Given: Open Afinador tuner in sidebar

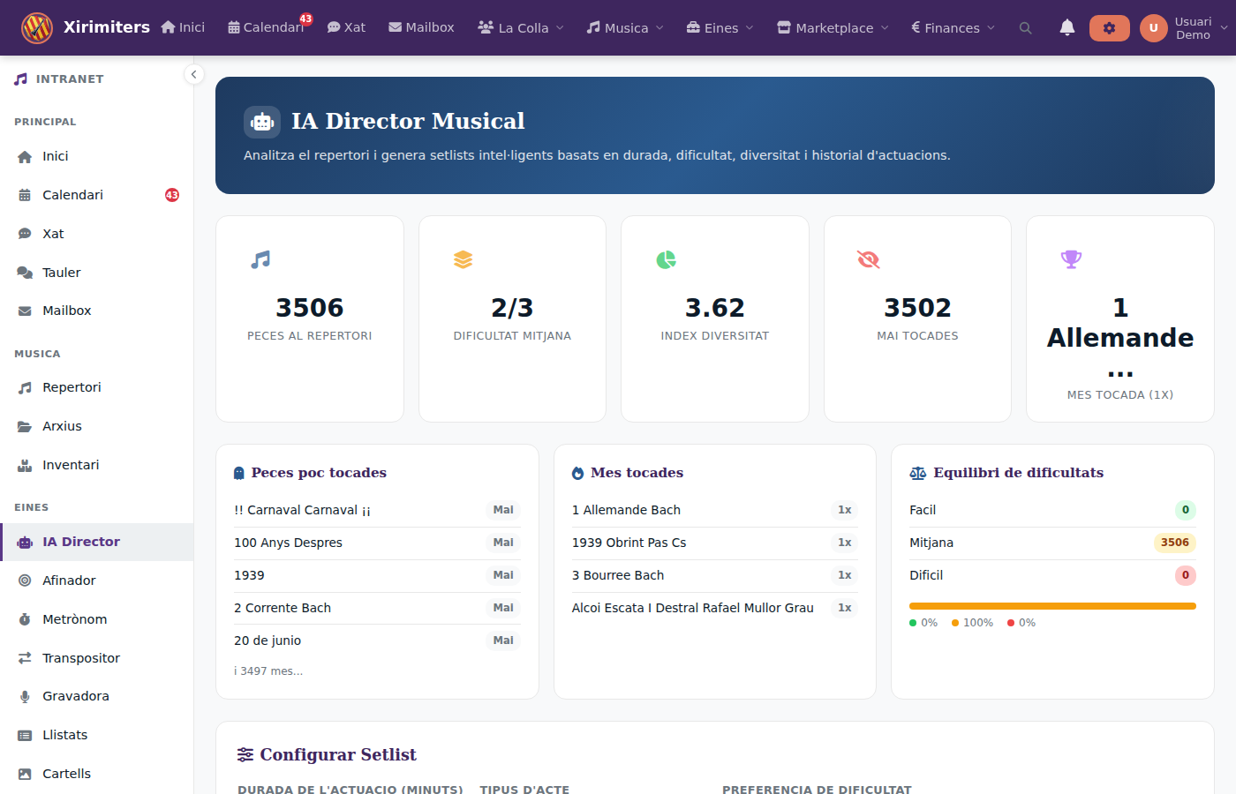Looking at the screenshot, I should coord(69,581).
